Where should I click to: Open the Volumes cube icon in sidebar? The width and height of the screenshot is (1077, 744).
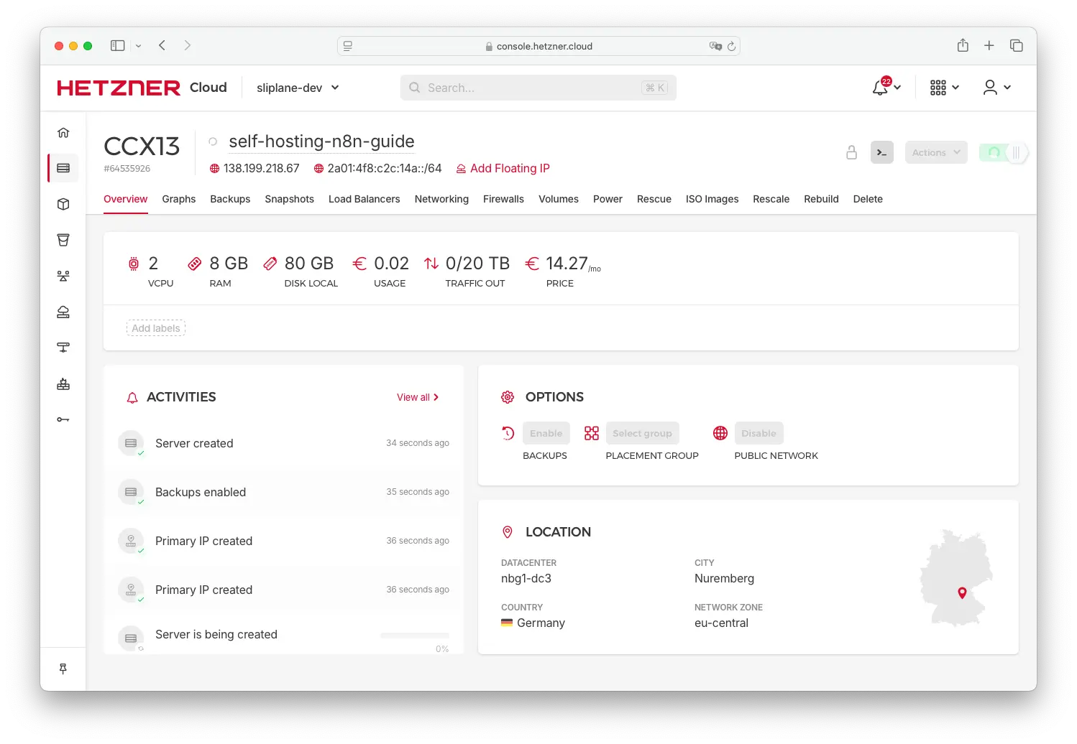tap(63, 203)
